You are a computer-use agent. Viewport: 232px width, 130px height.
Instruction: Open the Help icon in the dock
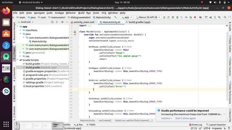(6, 45)
